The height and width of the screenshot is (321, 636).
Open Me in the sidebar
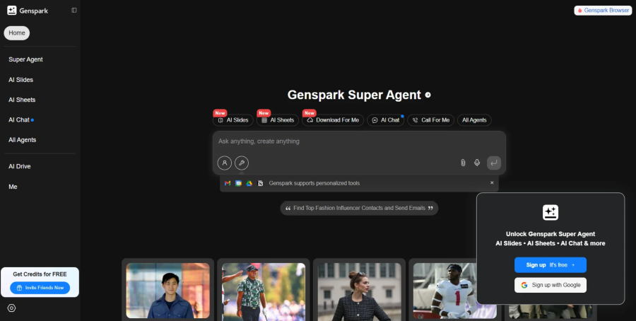tap(13, 187)
